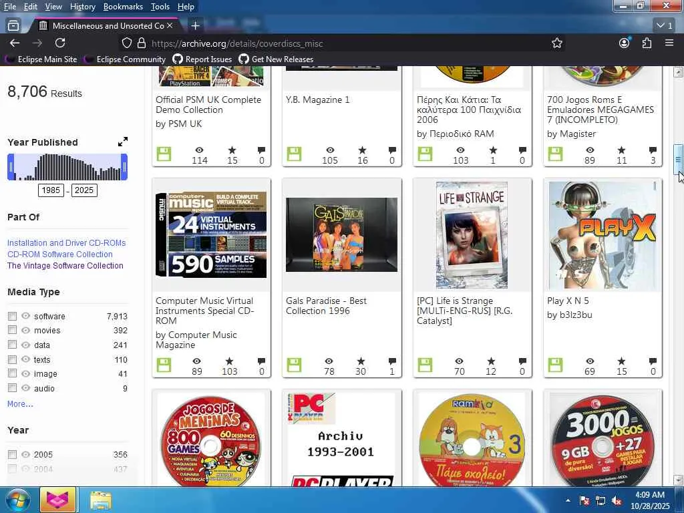Viewport: 684px width, 513px height.
Task: Check the texts media type checkbox
Action: [12, 359]
